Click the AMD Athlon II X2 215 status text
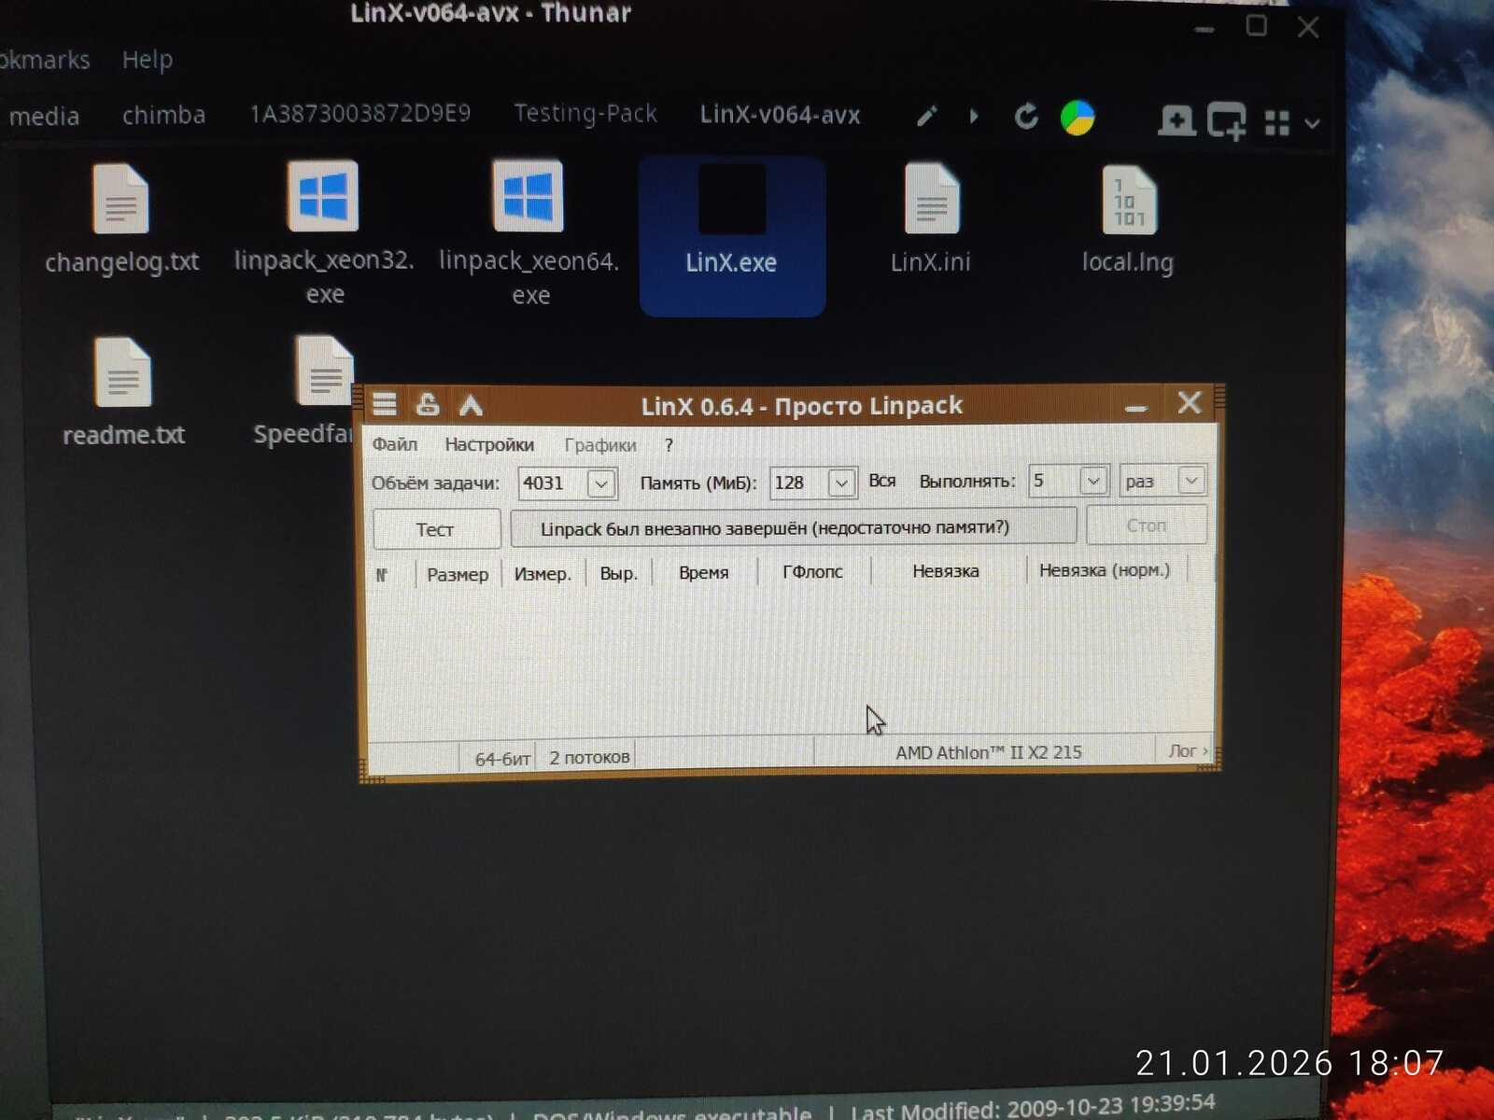Screen dimensions: 1494x1120 989,752
